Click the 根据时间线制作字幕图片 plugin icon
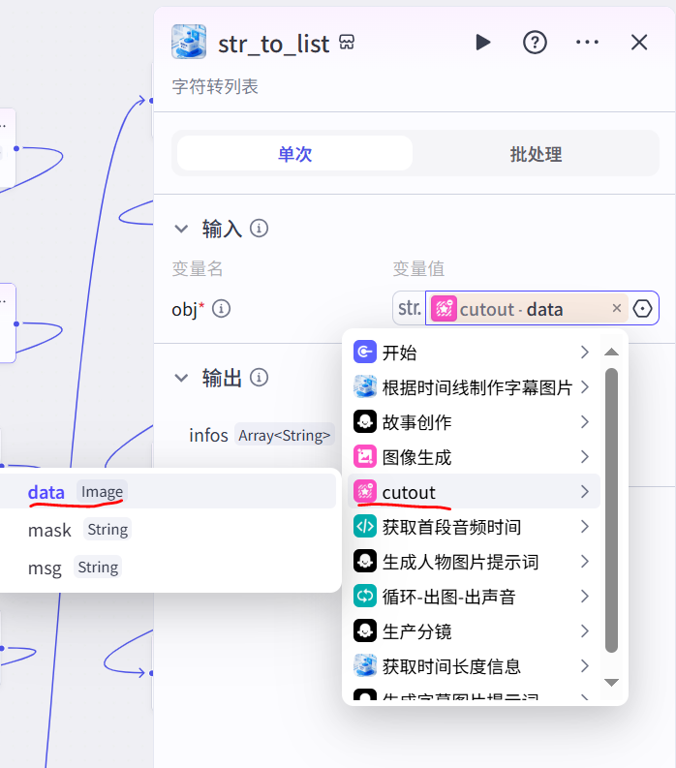This screenshot has width=676, height=768. tap(365, 387)
